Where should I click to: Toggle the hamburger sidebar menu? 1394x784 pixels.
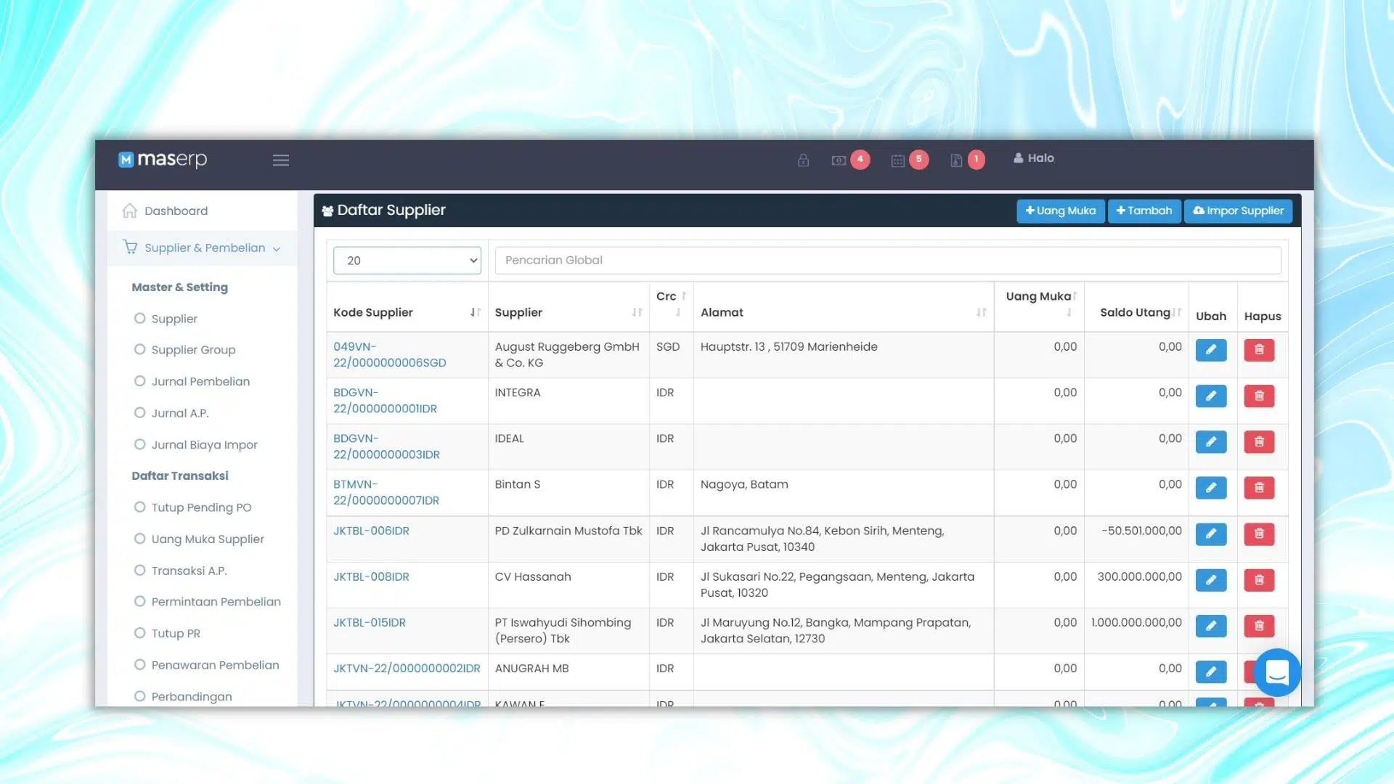(281, 160)
